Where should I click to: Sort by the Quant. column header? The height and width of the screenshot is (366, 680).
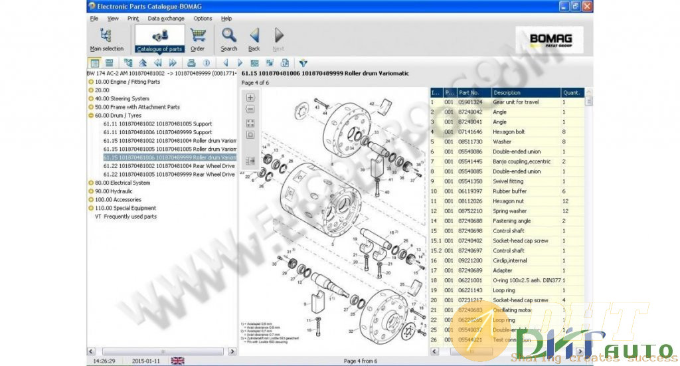click(x=573, y=92)
